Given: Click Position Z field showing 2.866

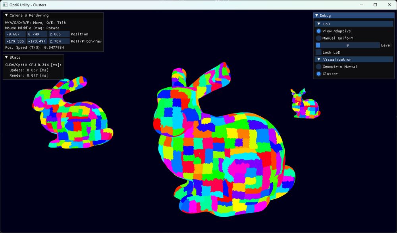Looking at the screenshot, I should [x=59, y=34].
